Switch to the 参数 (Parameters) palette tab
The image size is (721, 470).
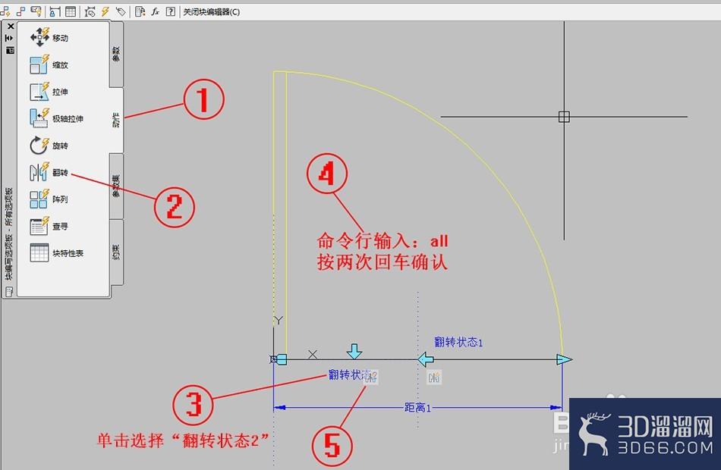pyautogui.click(x=116, y=55)
